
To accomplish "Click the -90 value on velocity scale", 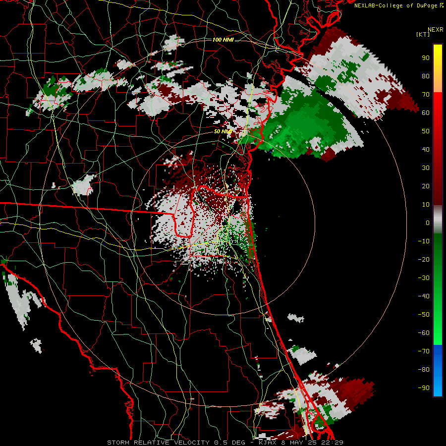I will [424, 388].
